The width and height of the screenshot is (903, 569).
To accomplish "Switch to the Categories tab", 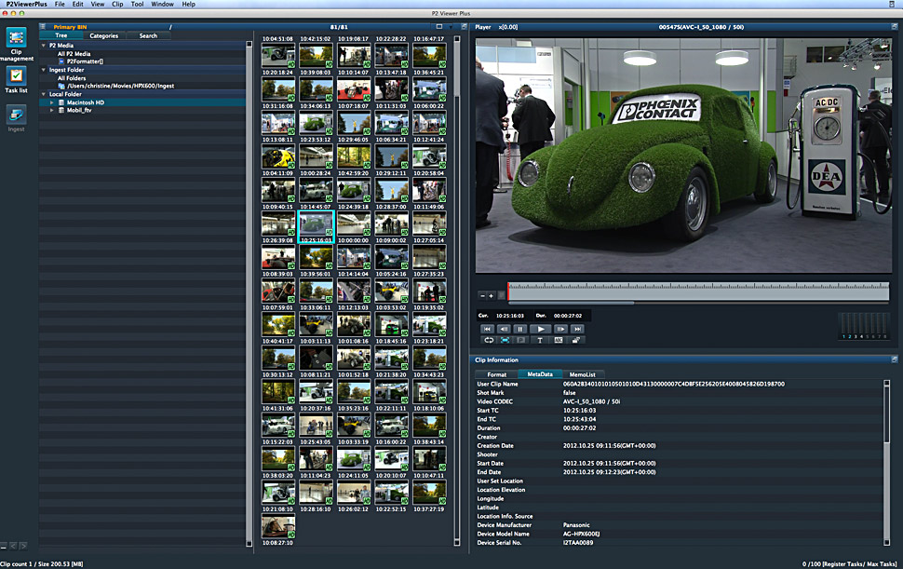I will click(103, 35).
